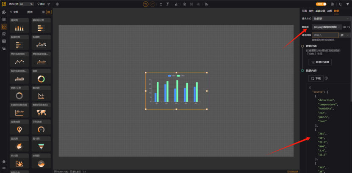Click the save disk icon

(x=332, y=4)
